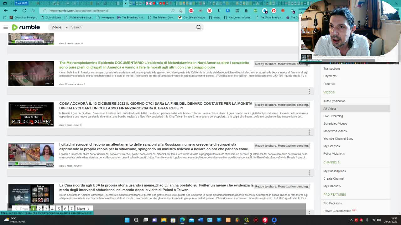Open Word from the taskbar

coord(200,220)
